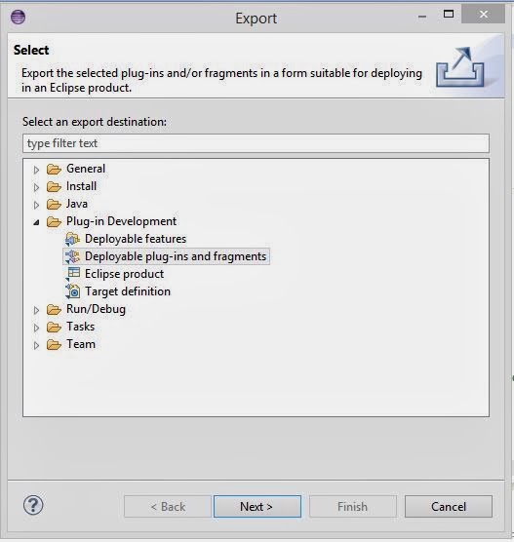Expand the General category
Viewport: 514px width, 542px height.
coord(36,170)
